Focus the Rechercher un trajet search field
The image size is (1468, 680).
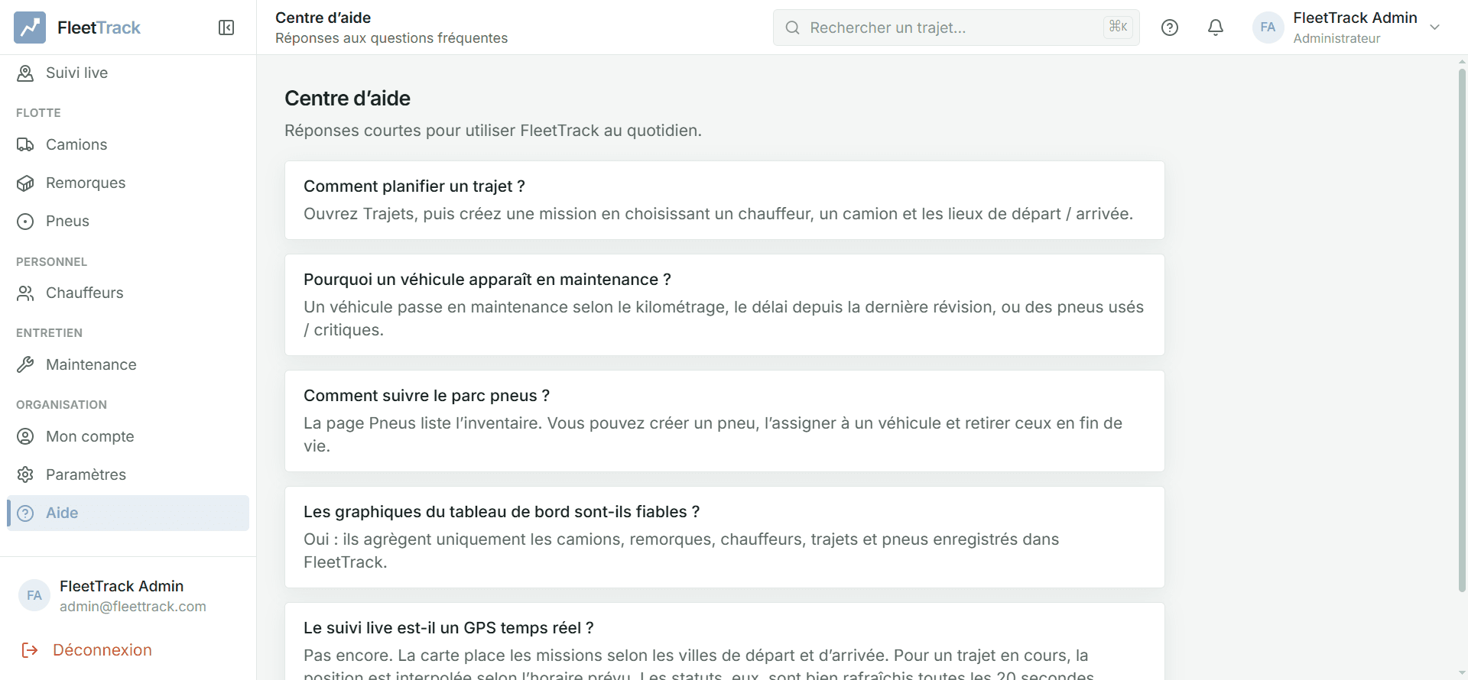[956, 28]
